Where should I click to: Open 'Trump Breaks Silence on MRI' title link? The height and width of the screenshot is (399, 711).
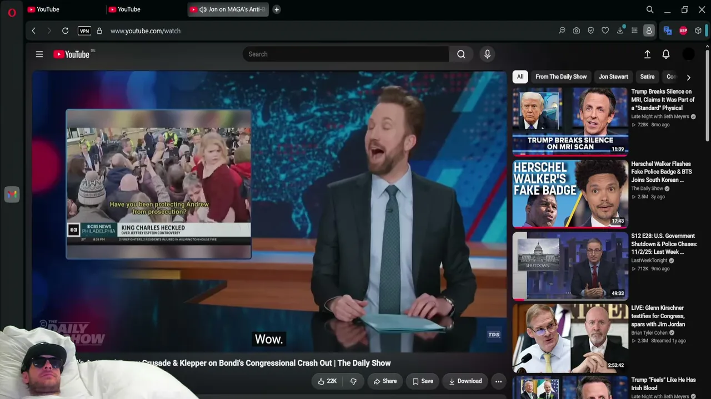663,100
